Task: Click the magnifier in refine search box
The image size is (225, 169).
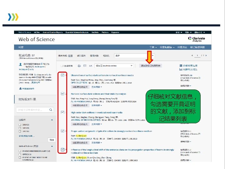Action: [51, 110]
